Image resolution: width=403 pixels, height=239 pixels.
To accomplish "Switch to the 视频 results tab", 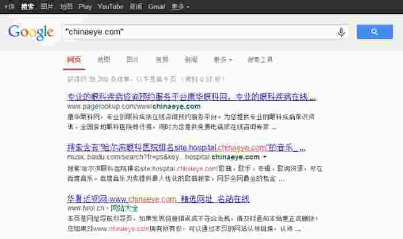I will pos(162,60).
